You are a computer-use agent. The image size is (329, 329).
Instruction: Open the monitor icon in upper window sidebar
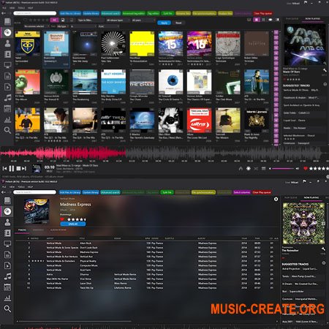[x=7, y=65]
